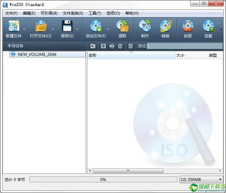Click the Make (制作) disc icon
The image size is (226, 193).
(145, 26)
